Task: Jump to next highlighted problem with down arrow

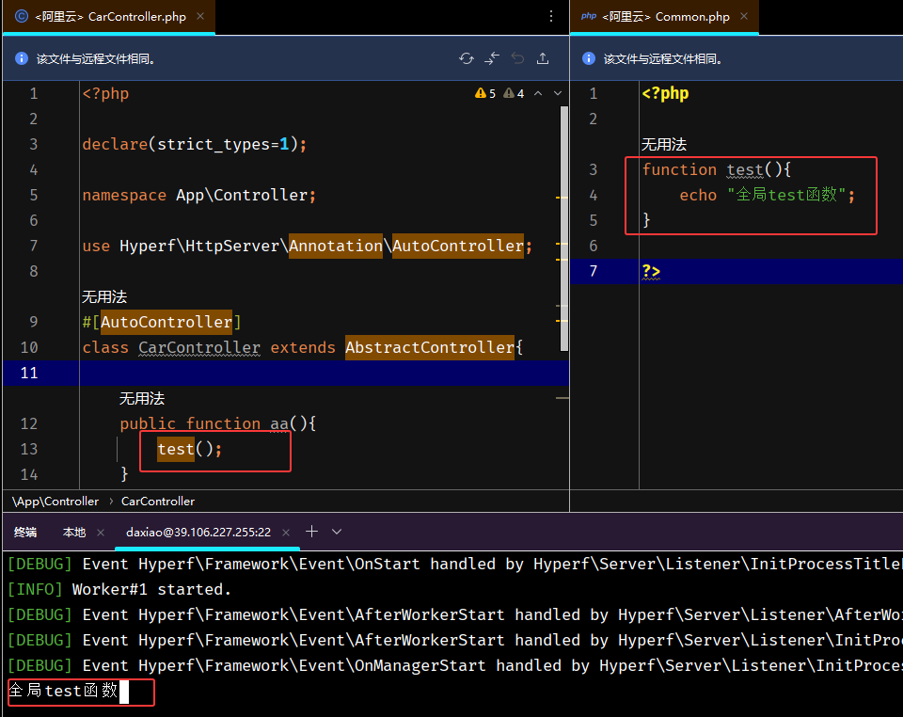Action: click(557, 93)
